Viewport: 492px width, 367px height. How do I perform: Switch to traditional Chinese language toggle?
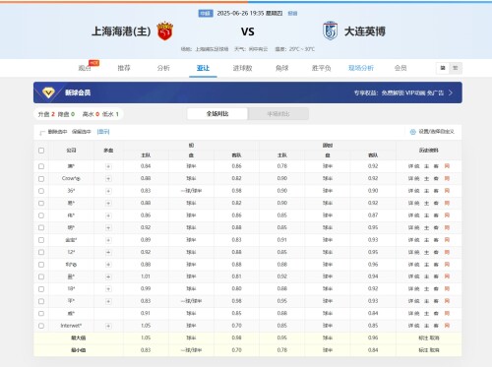click(456, 68)
